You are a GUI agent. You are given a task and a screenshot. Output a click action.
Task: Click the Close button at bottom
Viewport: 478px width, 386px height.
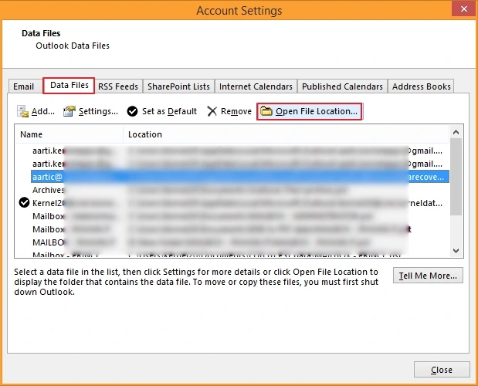pyautogui.click(x=442, y=370)
